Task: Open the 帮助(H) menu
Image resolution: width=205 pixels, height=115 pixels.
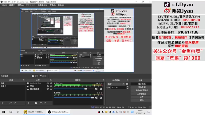Action: click(x=61, y=5)
